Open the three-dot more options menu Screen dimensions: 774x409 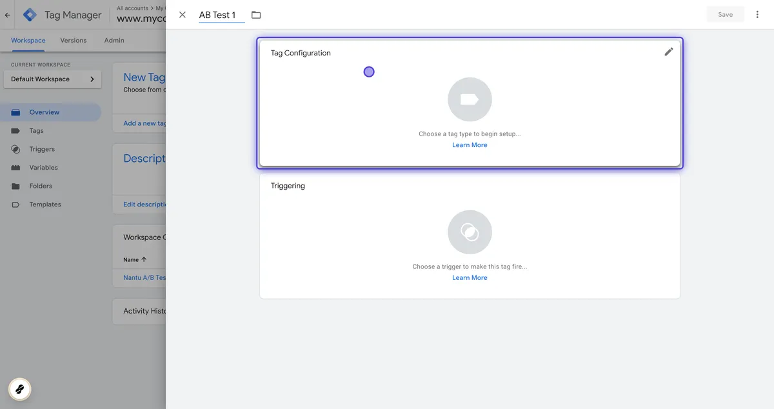tap(757, 14)
